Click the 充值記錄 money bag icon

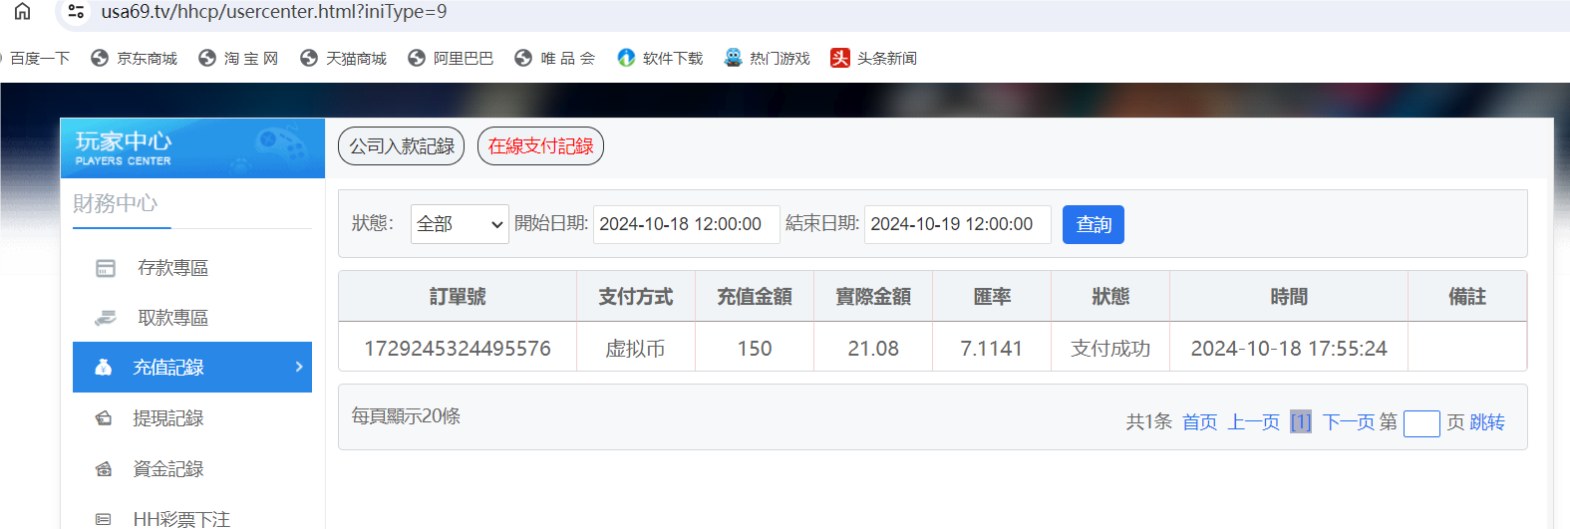pyautogui.click(x=103, y=367)
